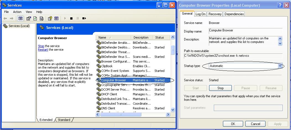Toggle the Show/Hide Action Pane toolbar icon
The width and height of the screenshot is (291, 130).
point(56,18)
